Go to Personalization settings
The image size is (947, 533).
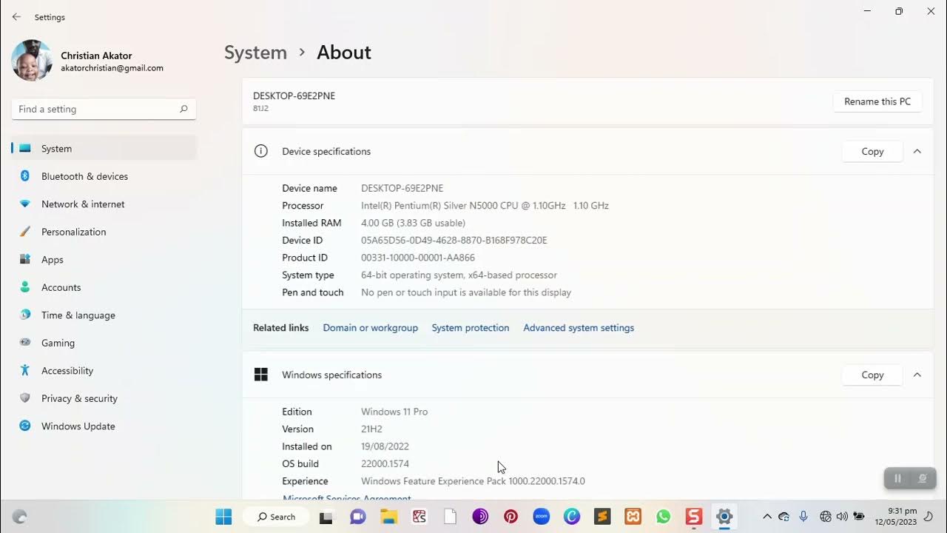(x=104, y=232)
